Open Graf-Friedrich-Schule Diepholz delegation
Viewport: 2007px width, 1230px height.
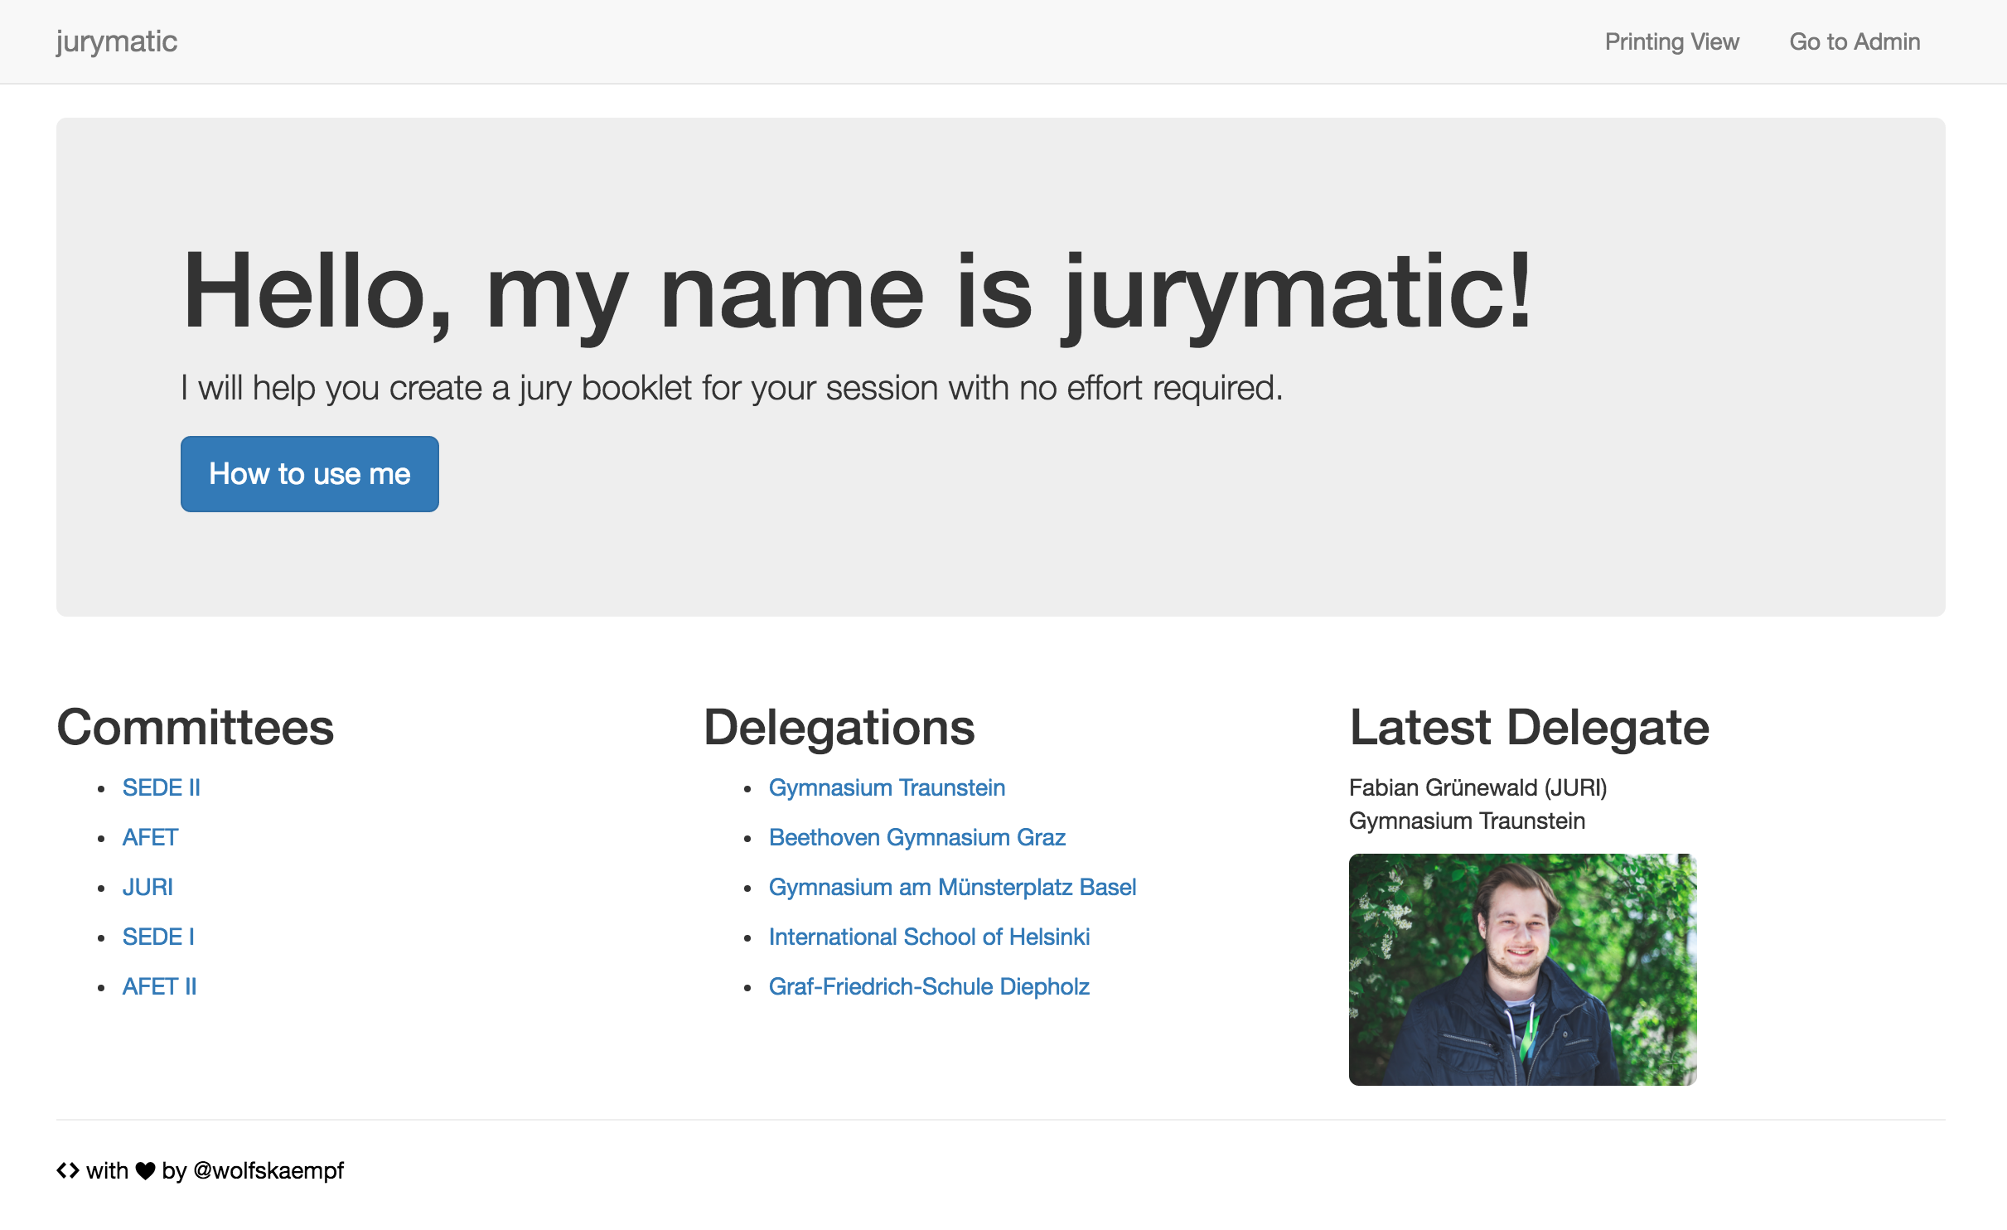[x=930, y=986]
